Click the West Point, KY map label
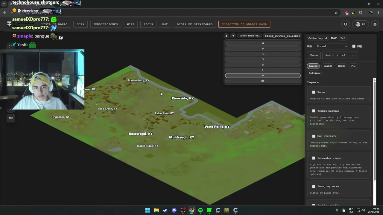 point(217,127)
